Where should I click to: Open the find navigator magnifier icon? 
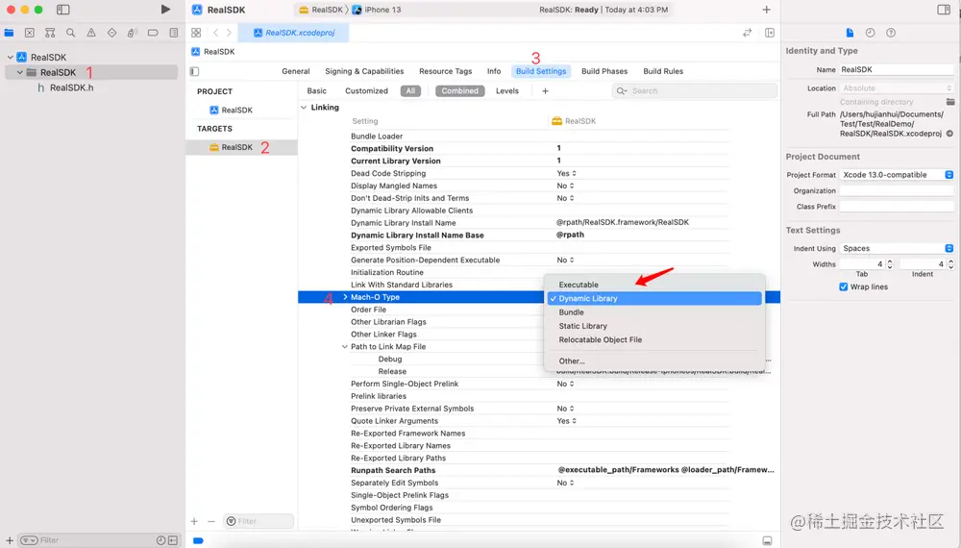[x=70, y=33]
